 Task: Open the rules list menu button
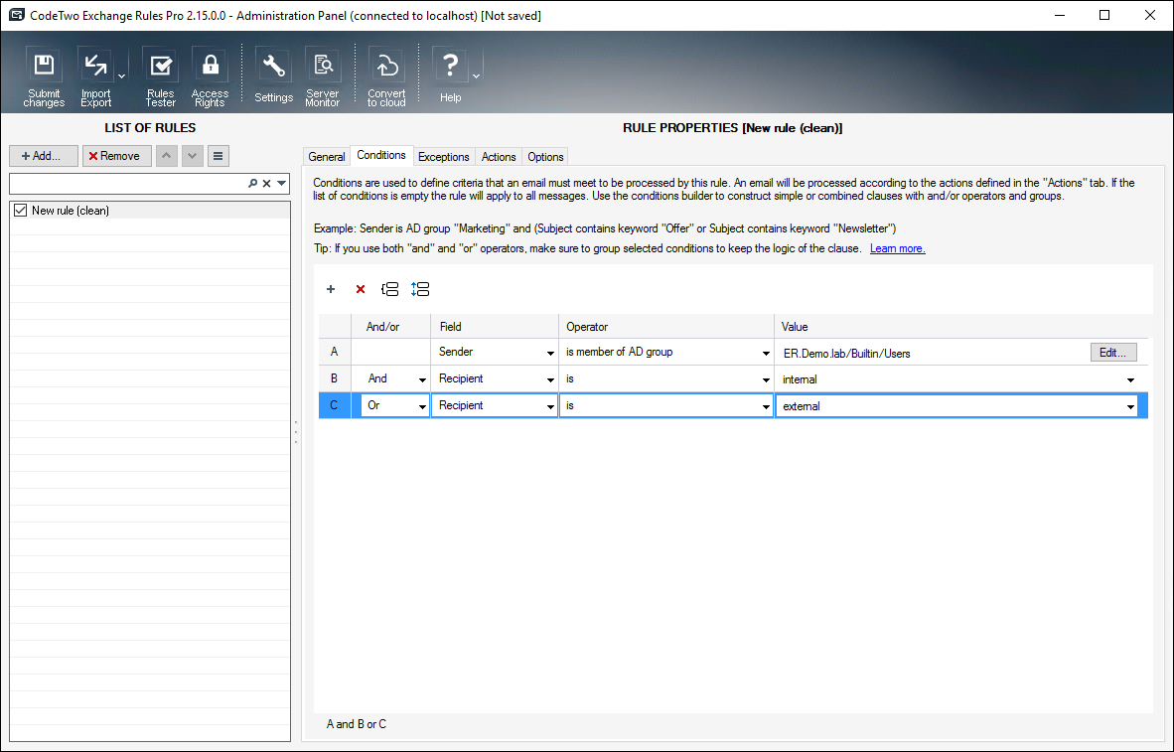218,156
